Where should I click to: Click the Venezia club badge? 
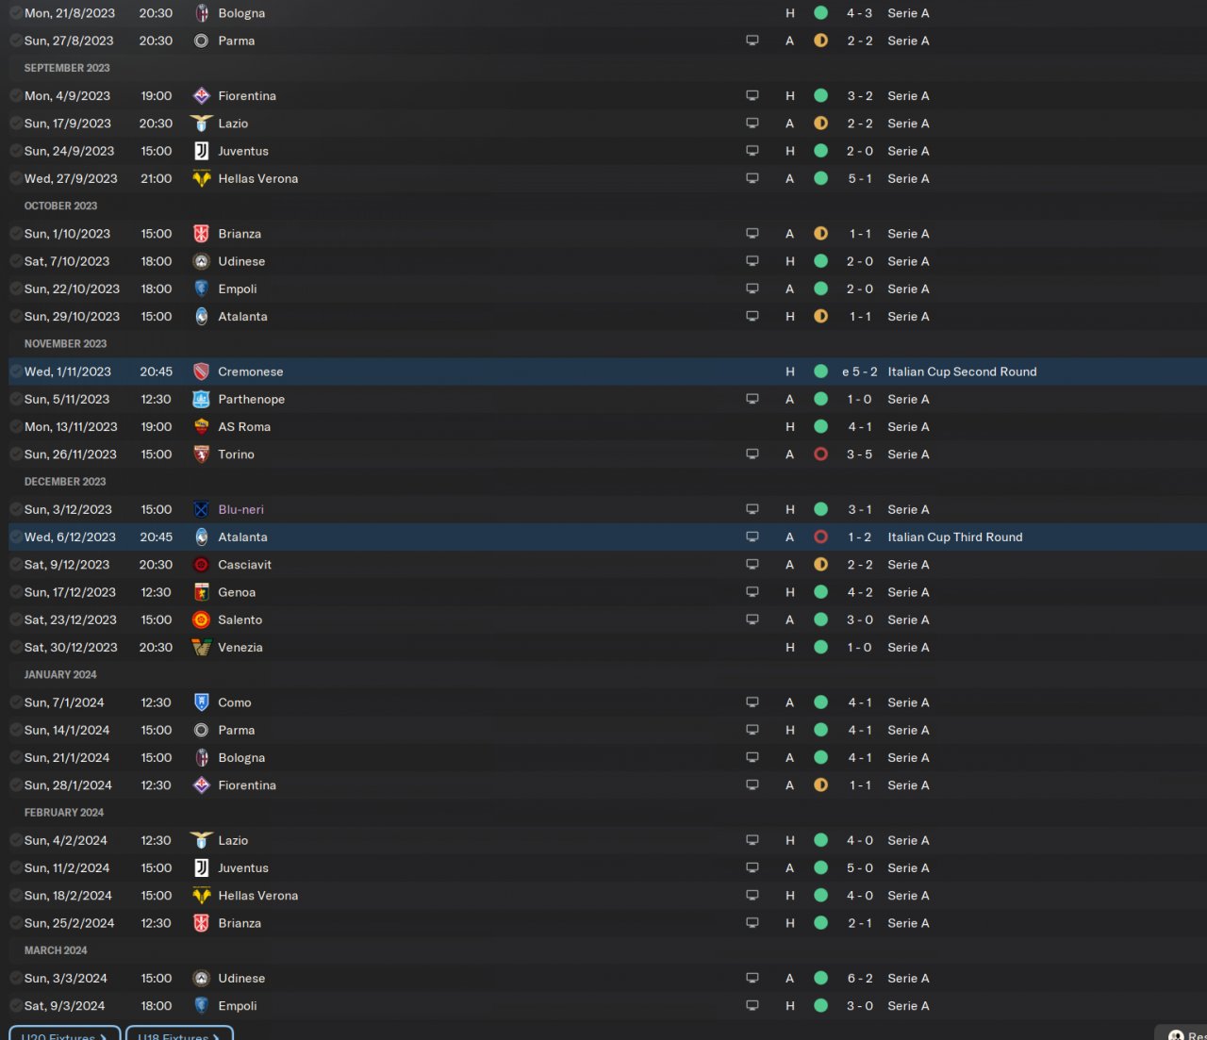[201, 648]
